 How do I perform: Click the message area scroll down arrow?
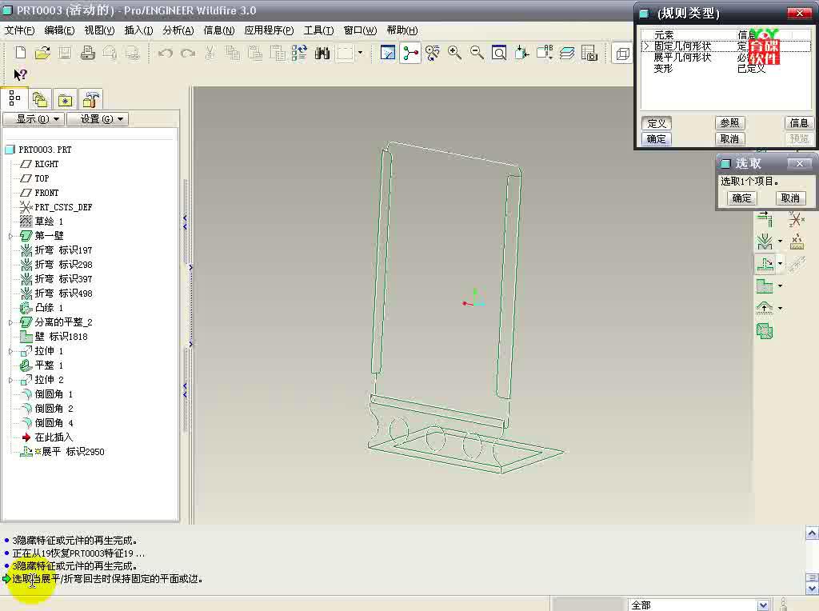click(812, 589)
